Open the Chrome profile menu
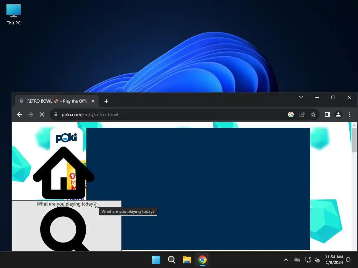 (338, 114)
